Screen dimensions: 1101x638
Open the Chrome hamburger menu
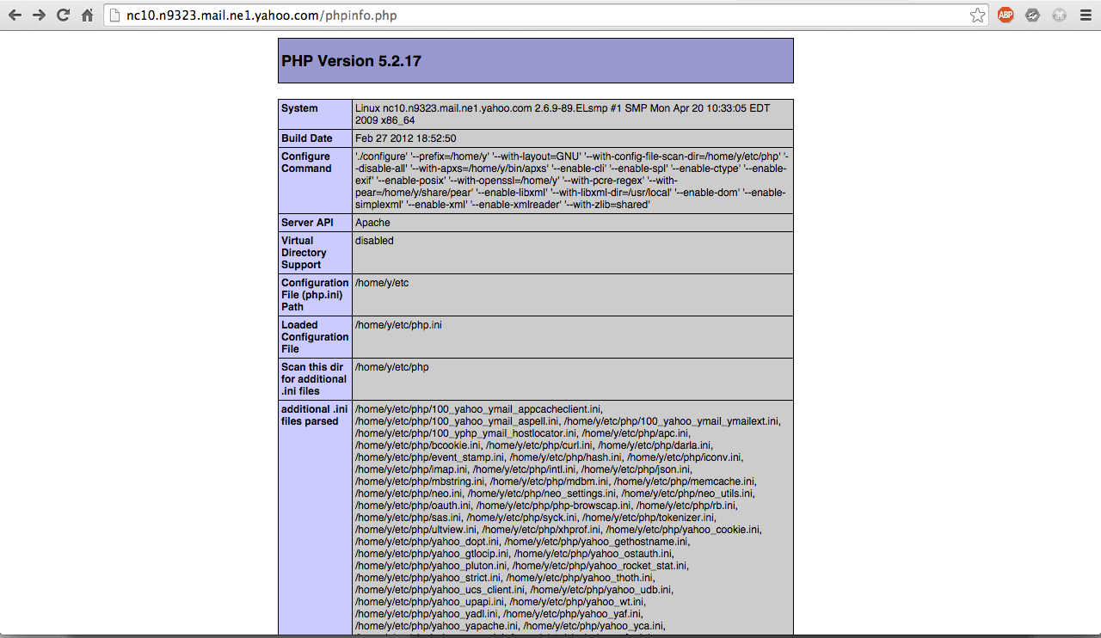click(1085, 15)
